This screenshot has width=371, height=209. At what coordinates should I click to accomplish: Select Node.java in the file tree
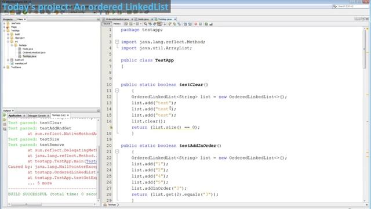click(28, 49)
